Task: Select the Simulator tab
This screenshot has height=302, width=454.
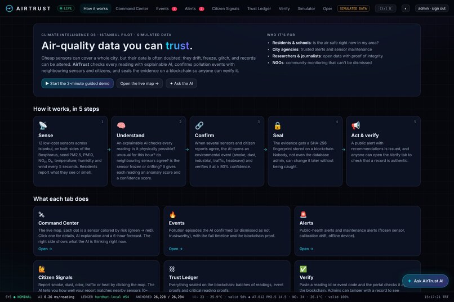Action: tap(306, 8)
